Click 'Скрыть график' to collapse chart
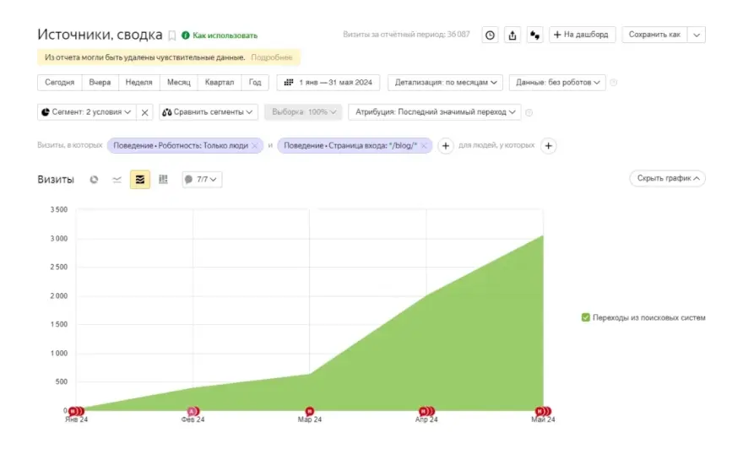 (667, 178)
